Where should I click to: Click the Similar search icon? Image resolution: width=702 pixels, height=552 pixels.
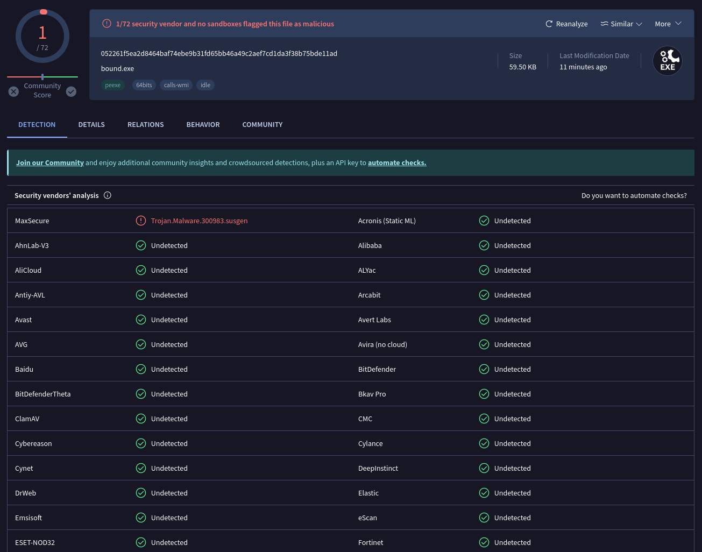(605, 24)
